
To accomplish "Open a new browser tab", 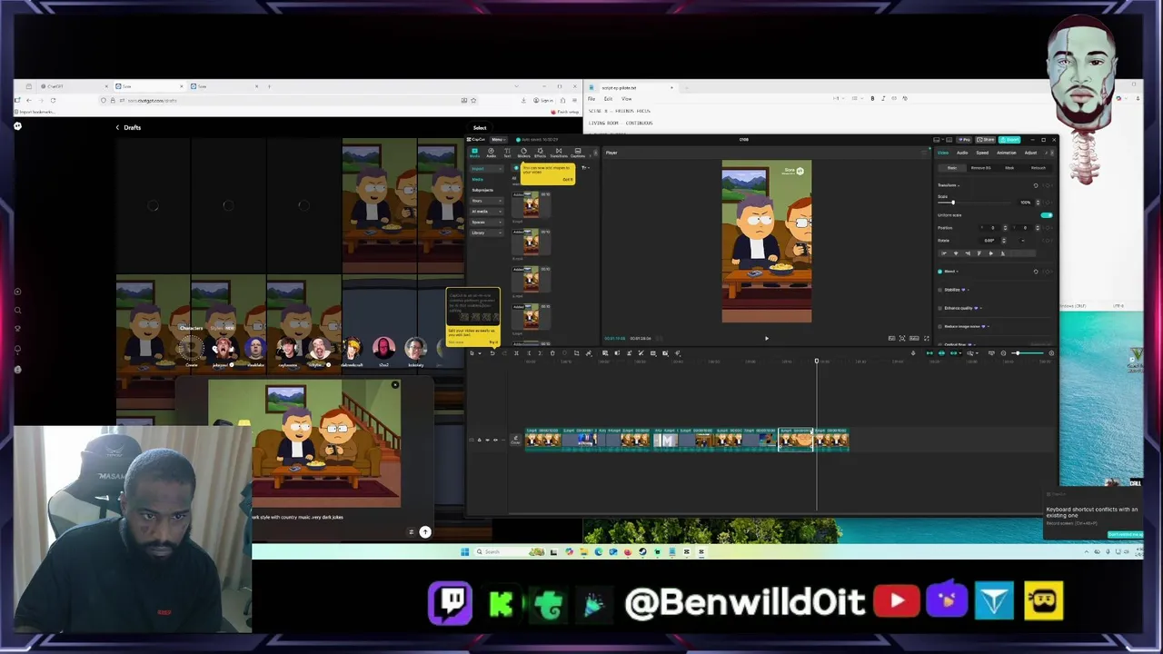I will (269, 86).
